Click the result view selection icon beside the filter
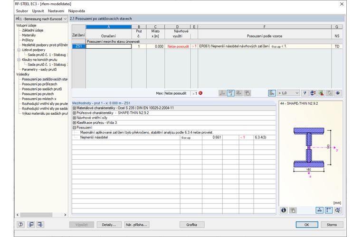 (313, 93)
